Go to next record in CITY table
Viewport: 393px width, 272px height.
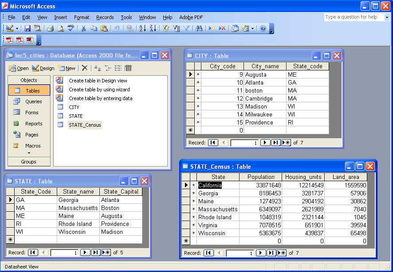[265, 143]
